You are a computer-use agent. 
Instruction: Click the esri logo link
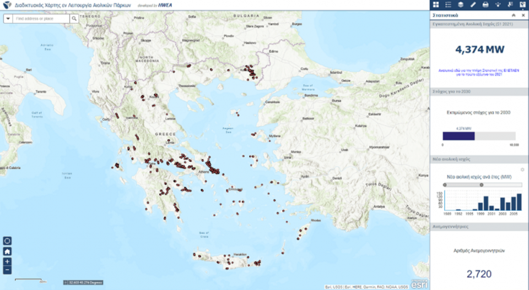coord(419,284)
